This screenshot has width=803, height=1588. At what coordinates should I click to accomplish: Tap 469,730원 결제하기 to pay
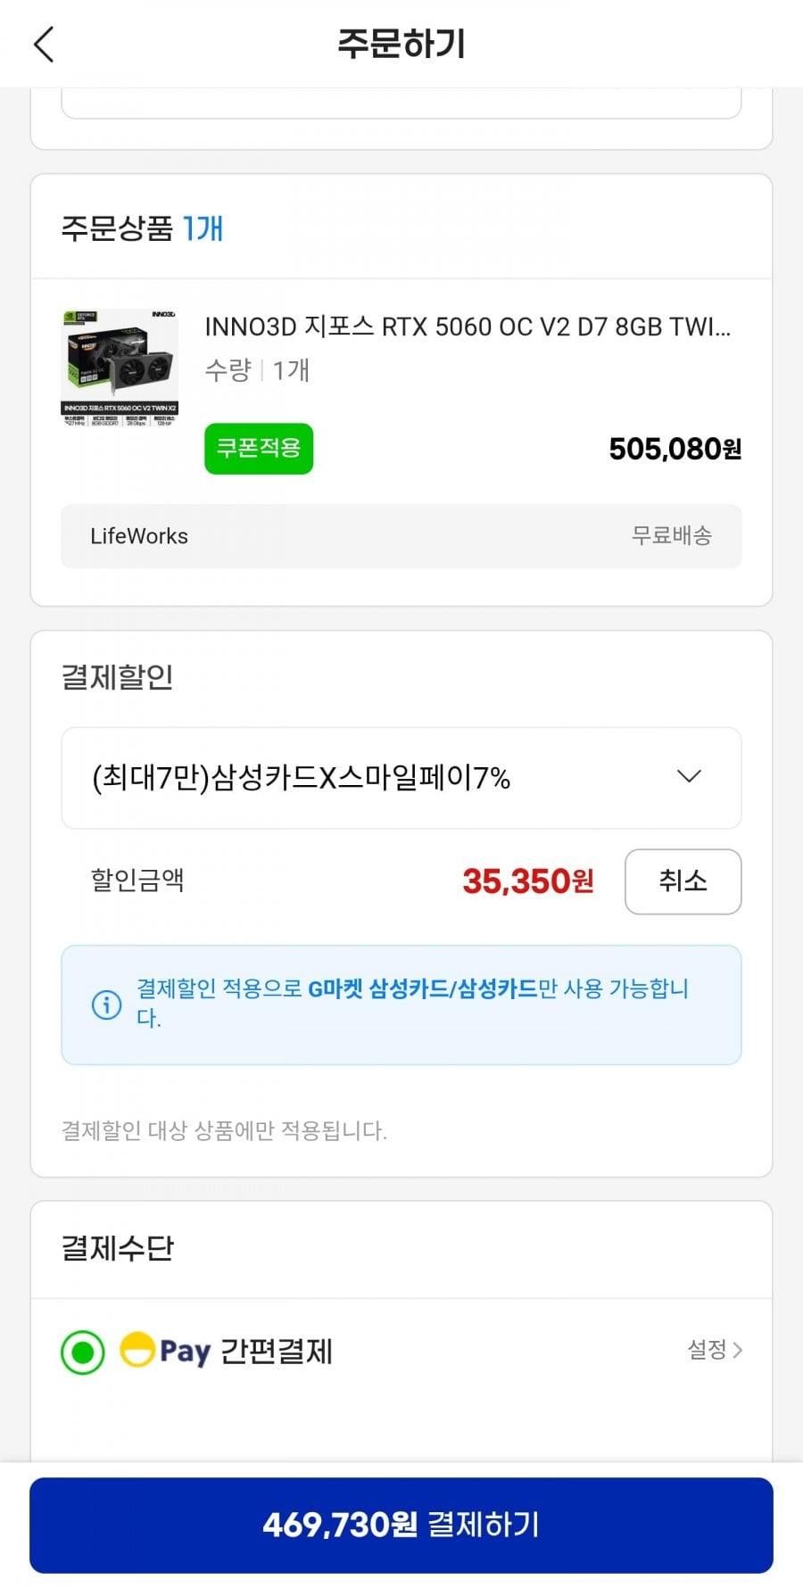tap(401, 1525)
